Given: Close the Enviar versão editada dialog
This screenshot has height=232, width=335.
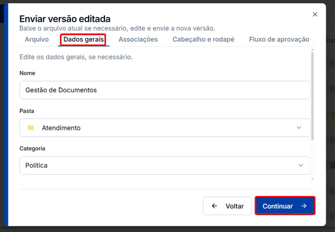Looking at the screenshot, I should pos(315,14).
